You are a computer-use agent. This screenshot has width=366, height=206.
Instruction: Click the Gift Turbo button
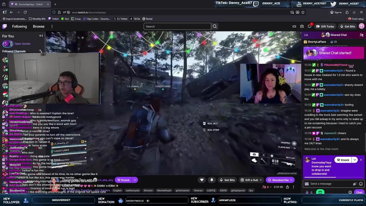point(325,26)
